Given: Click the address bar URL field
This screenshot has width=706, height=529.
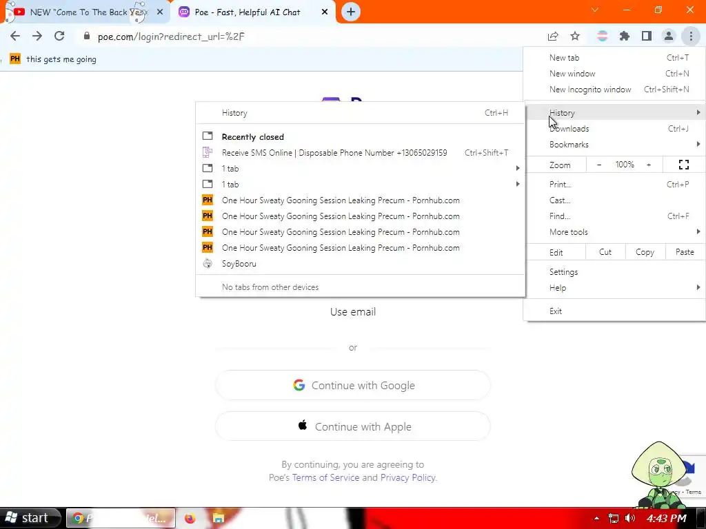Looking at the screenshot, I should (311, 37).
